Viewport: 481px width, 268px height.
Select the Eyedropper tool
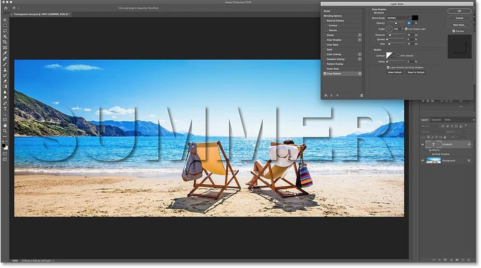(5, 53)
